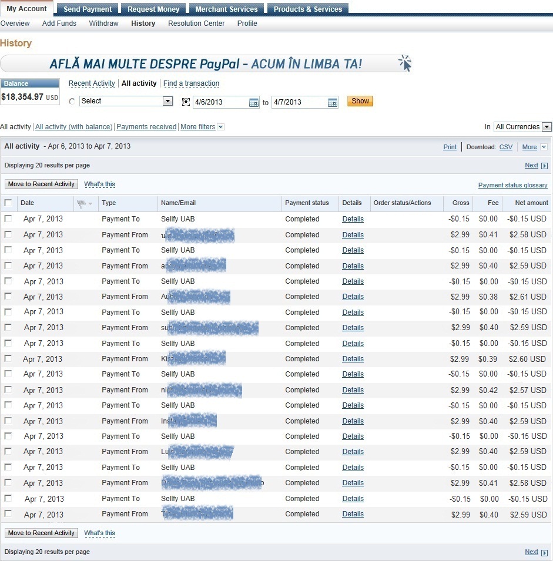Open the Resolution Center submenu
This screenshot has width=553, height=561.
coord(196,23)
